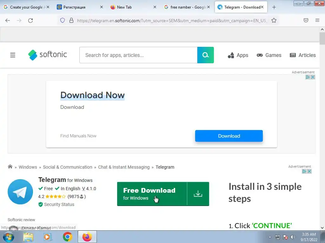This screenshot has width=325, height=243.
Task: Open the Firefox application menu
Action: [317, 20]
